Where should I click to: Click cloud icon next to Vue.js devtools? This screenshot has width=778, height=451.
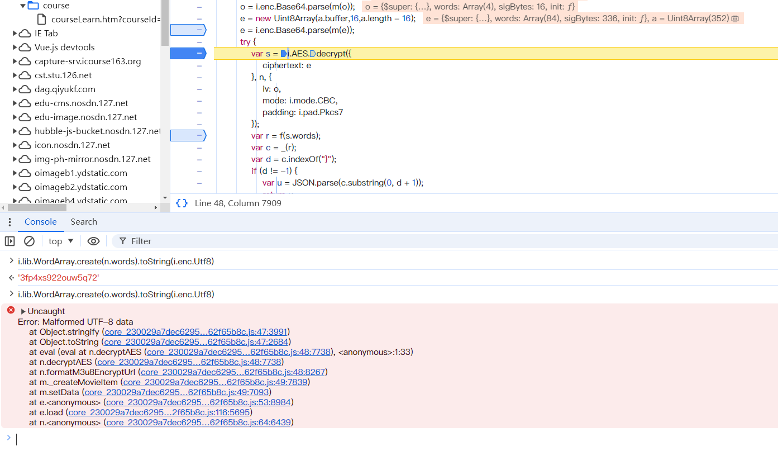pyautogui.click(x=25, y=48)
